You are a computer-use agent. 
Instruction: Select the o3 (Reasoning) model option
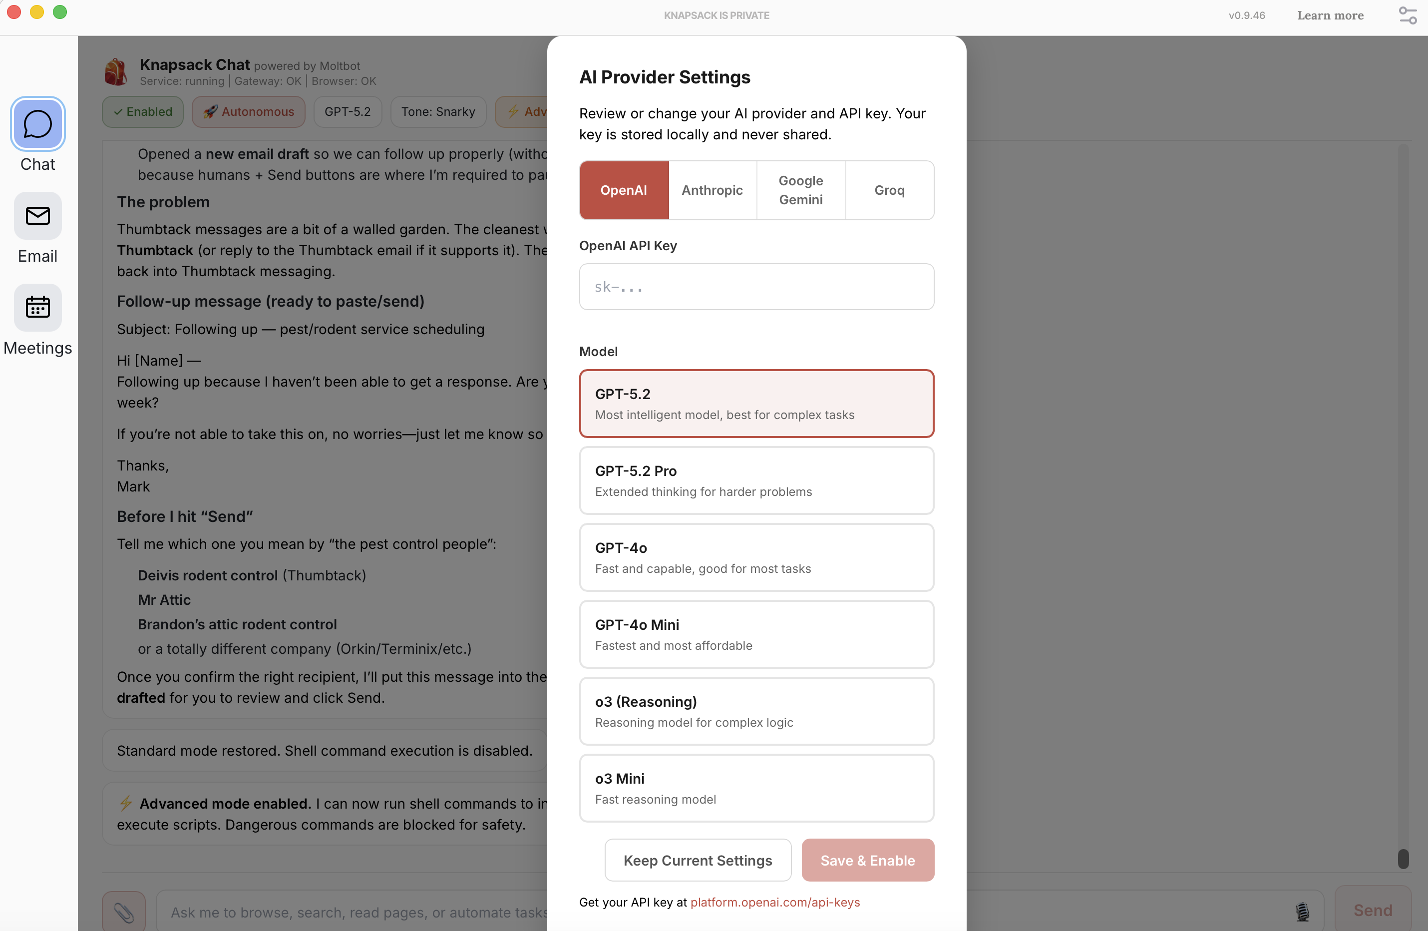(x=756, y=711)
